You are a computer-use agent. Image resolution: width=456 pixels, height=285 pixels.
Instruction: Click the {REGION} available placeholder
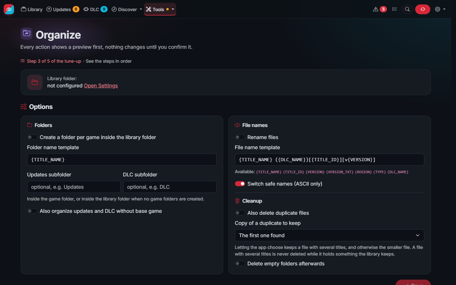(363, 172)
